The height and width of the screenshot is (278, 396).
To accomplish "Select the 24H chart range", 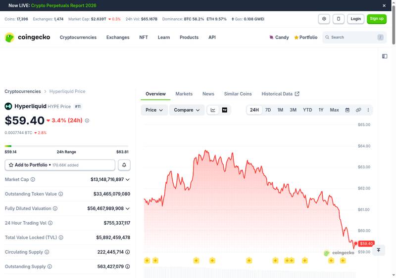I will [x=254, y=110].
